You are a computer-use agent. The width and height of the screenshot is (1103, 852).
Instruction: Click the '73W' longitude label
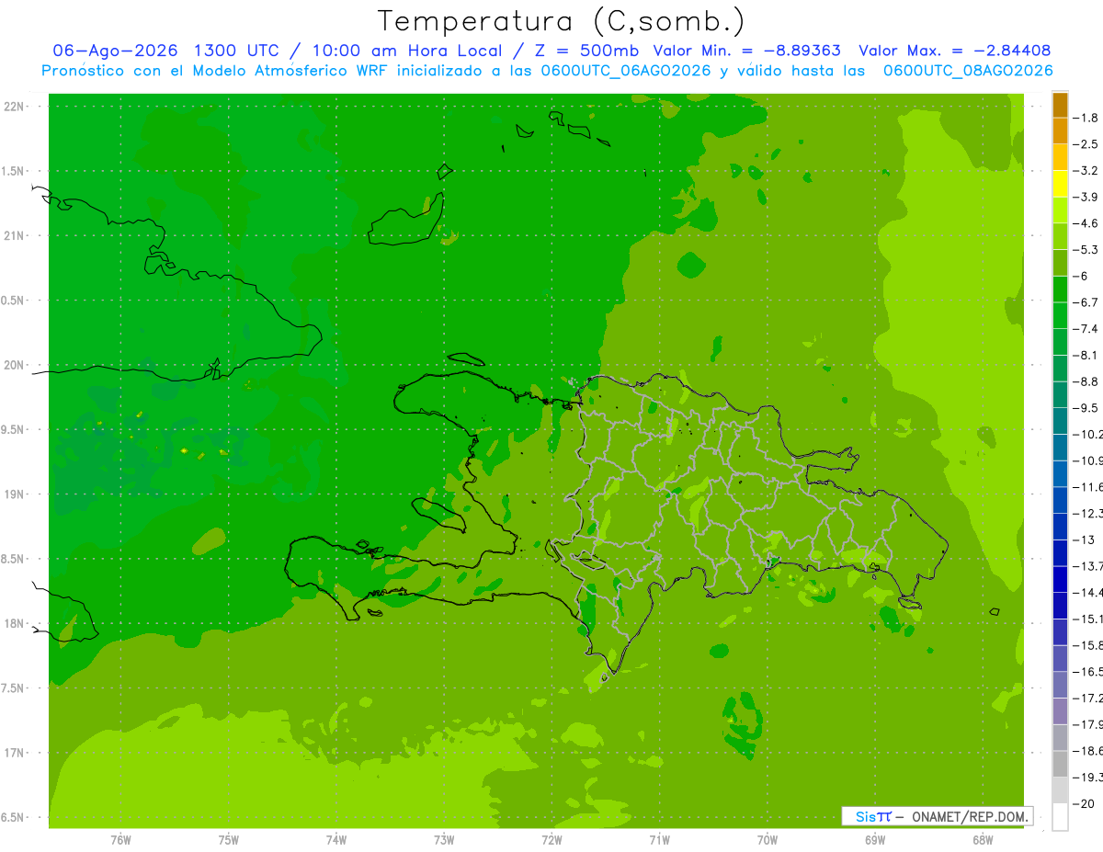click(x=444, y=841)
